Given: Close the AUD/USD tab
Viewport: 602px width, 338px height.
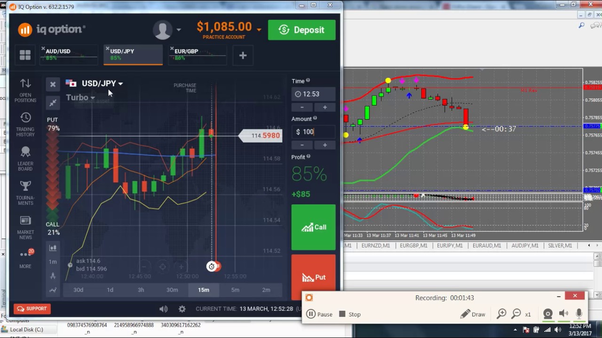Looking at the screenshot, I should pyautogui.click(x=43, y=49).
